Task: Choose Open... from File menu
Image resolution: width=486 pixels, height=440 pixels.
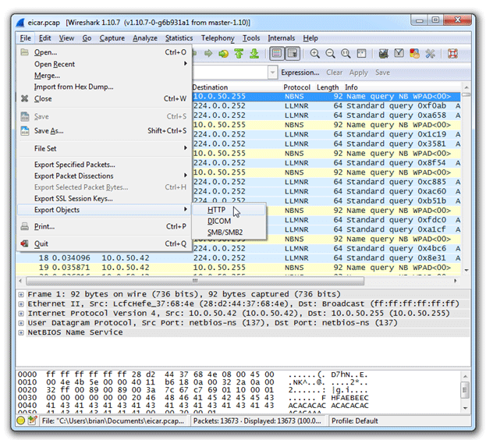Action: click(105, 51)
